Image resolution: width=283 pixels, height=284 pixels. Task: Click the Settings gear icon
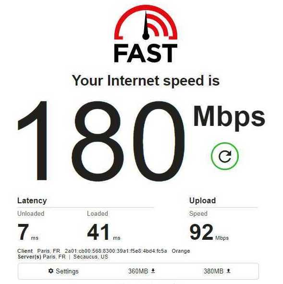click(x=51, y=271)
